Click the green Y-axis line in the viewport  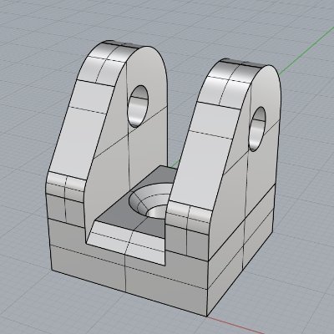tap(306, 51)
